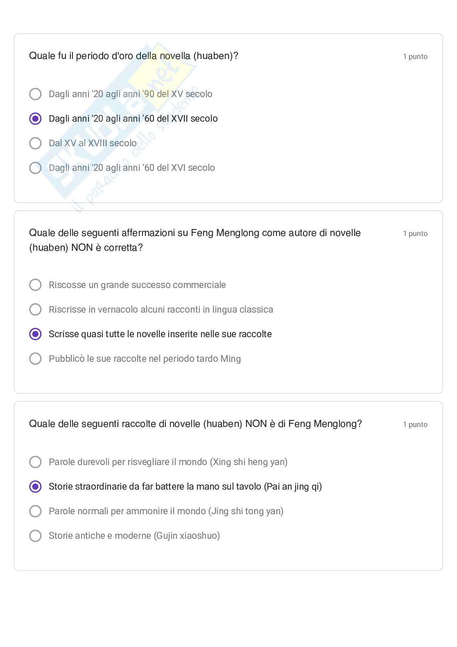Click the question about raccolte di novelle

195,424
